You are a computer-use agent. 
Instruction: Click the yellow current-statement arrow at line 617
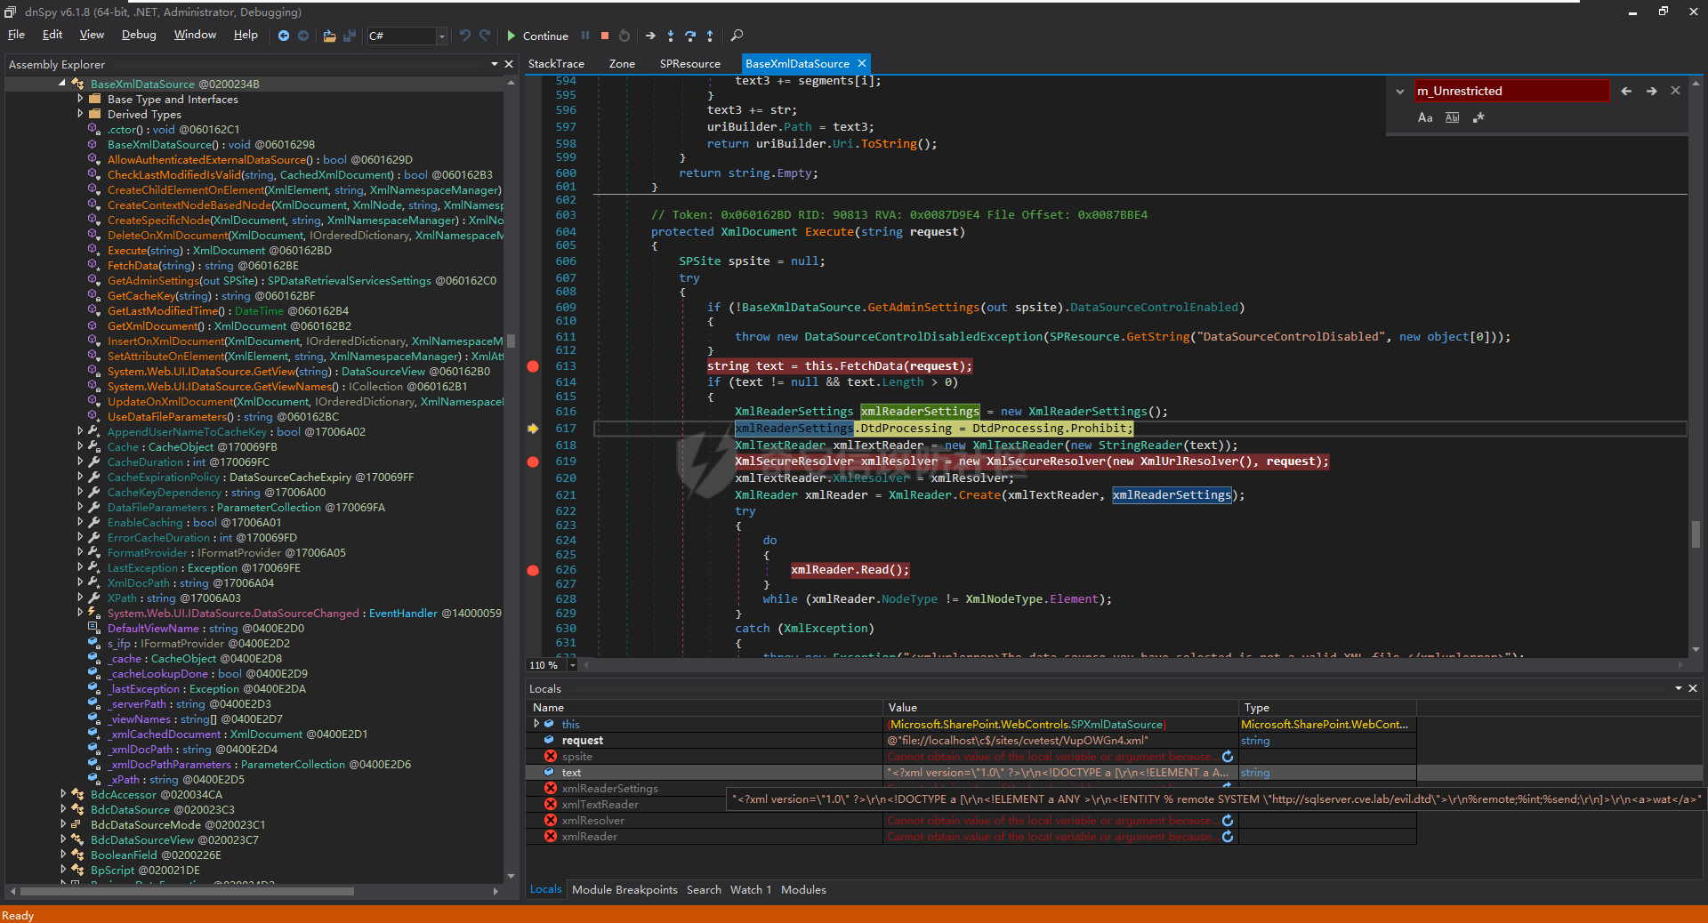click(533, 429)
